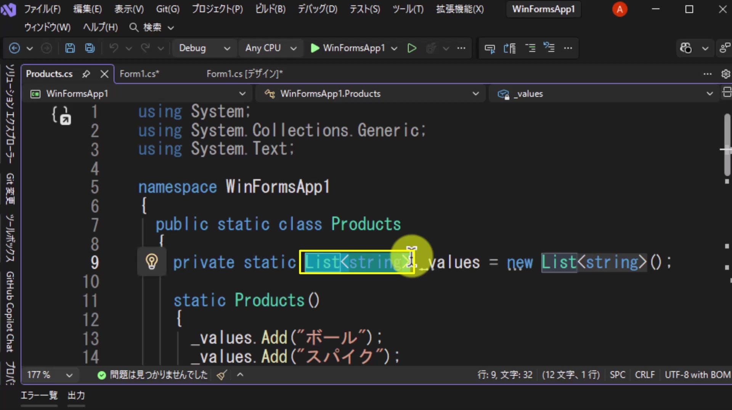This screenshot has width=732, height=410.
Task: Click the CRLF line ending indicator
Action: pos(645,375)
